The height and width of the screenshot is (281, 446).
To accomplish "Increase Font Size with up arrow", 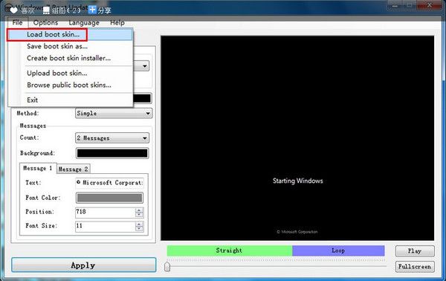I will pyautogui.click(x=139, y=224).
